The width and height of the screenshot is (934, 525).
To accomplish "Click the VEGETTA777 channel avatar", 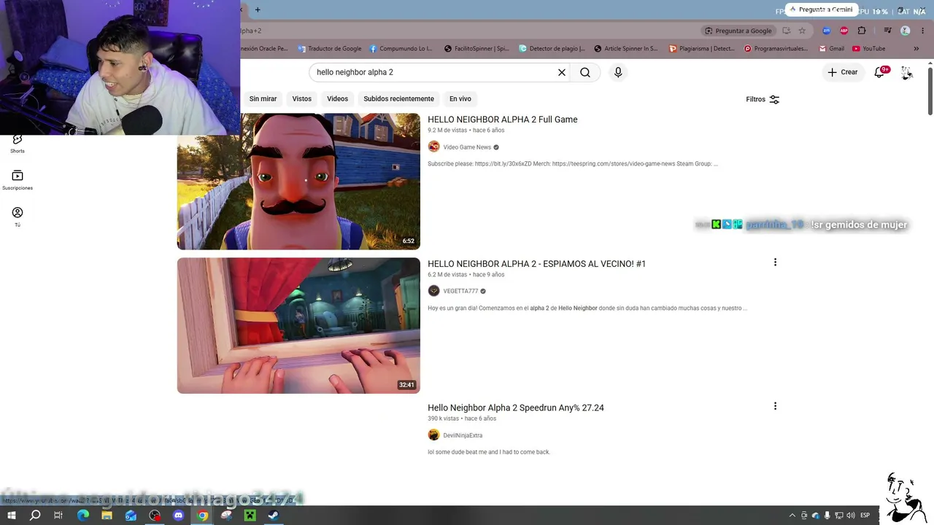I will [433, 291].
